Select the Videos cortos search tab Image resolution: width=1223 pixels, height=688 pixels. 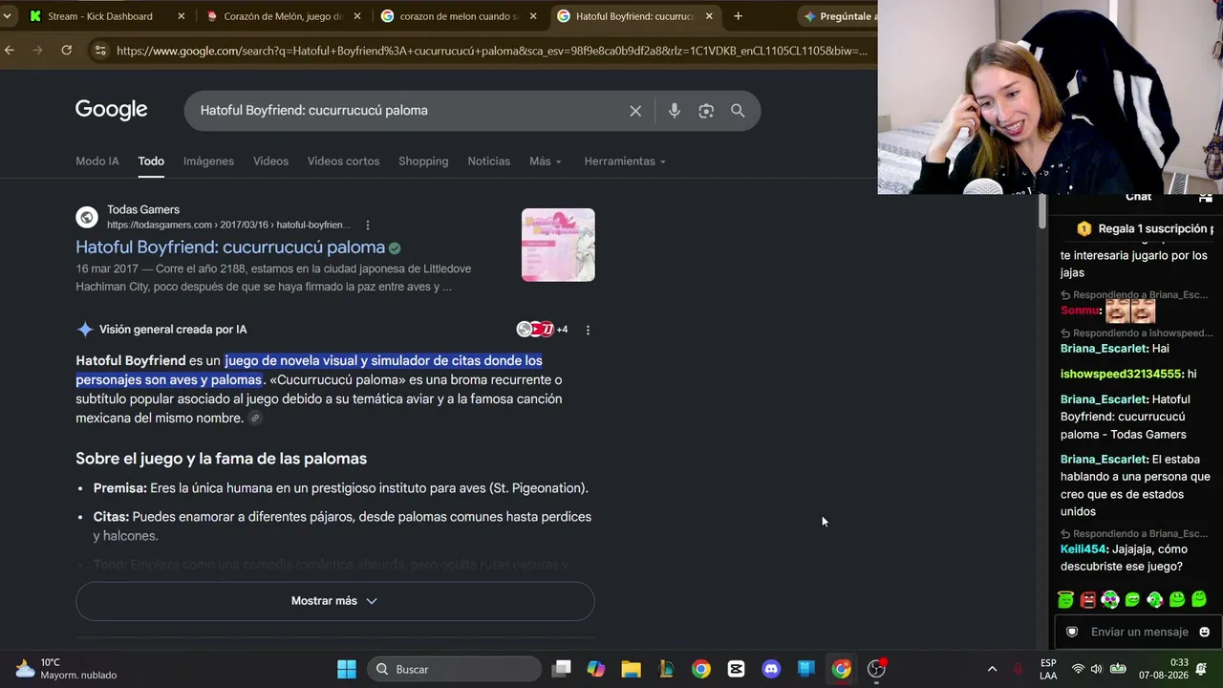click(x=343, y=161)
